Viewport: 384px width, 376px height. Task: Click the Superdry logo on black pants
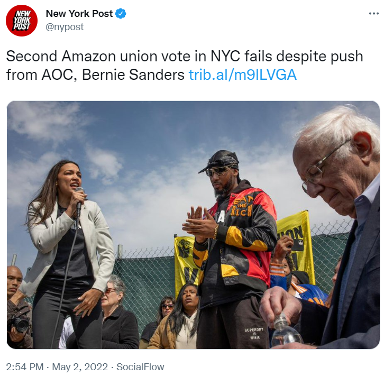(x=253, y=333)
